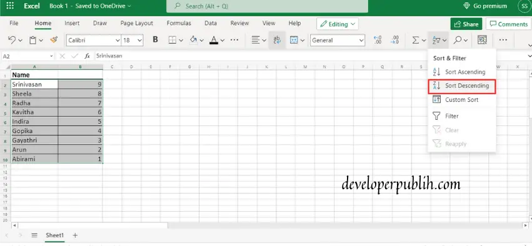Expand Borders dropdown arrow
The width and height of the screenshot is (532, 246).
click(x=181, y=41)
